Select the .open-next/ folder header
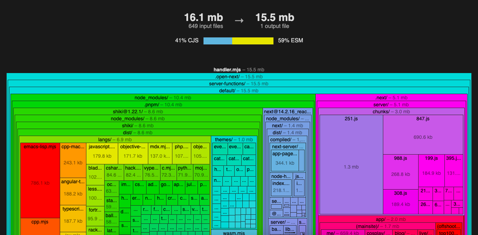Image resolution: width=478 pixels, height=235 pixels. coord(239,77)
